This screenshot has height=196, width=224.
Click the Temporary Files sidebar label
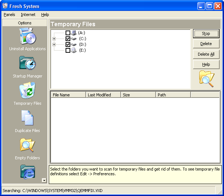click(x=28, y=103)
